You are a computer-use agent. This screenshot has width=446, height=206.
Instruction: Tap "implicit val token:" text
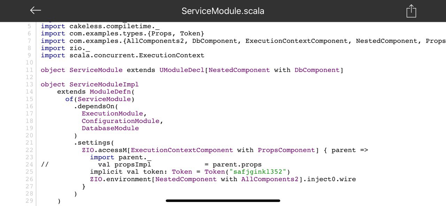[x=129, y=172]
